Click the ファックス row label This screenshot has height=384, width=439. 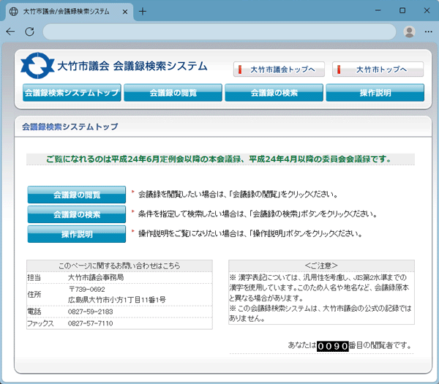(x=40, y=323)
